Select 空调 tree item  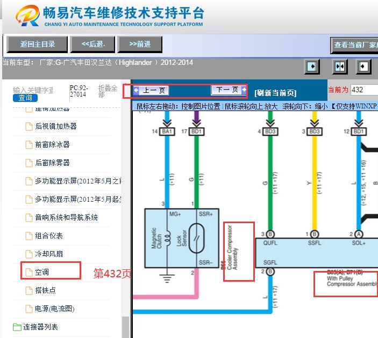pyautogui.click(x=42, y=272)
